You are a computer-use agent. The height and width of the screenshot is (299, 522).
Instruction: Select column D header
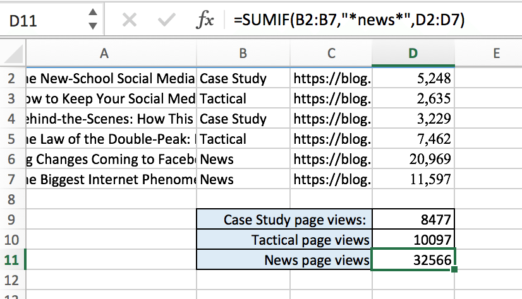point(413,53)
